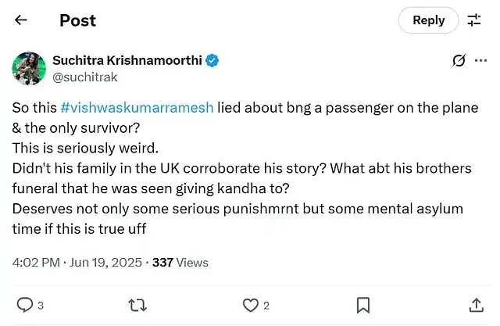This screenshot has width=500, height=326.
Task: Like the post with heart icon
Action: coord(250,305)
